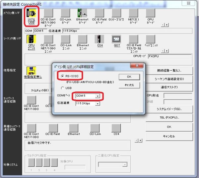Select the CC-Link unit icon
Image resolution: width=199 pixels, height=178 pixels.
pos(65,39)
